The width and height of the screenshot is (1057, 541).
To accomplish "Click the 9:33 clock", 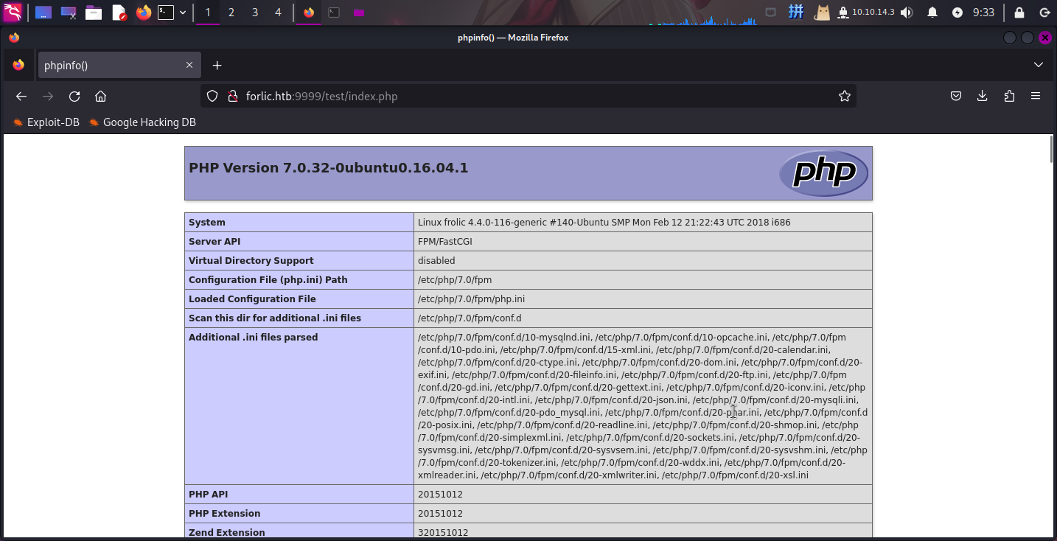I will click(x=983, y=13).
